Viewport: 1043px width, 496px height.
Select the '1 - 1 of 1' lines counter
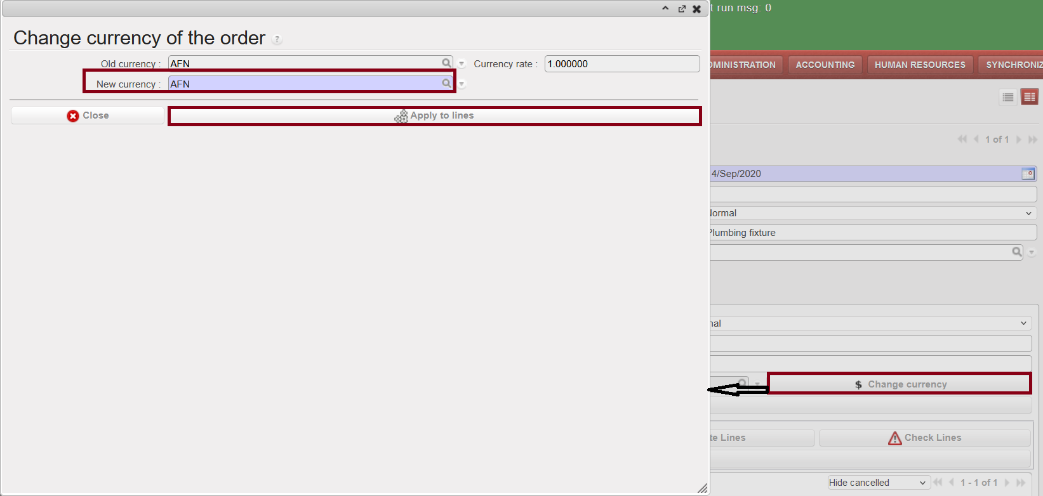point(979,483)
